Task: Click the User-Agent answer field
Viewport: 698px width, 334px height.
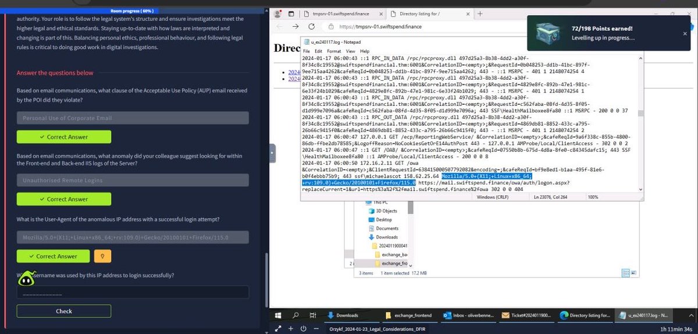Action: pos(133,237)
